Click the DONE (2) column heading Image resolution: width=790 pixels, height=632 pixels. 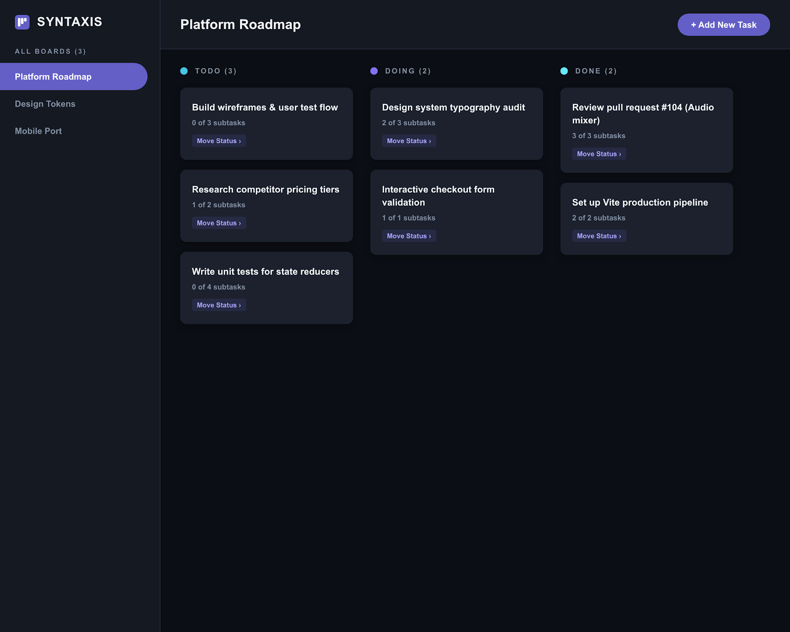click(x=596, y=71)
